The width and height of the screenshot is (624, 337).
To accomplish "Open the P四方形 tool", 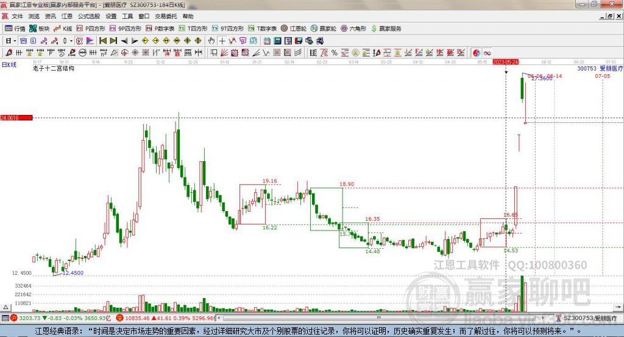I will [x=91, y=29].
